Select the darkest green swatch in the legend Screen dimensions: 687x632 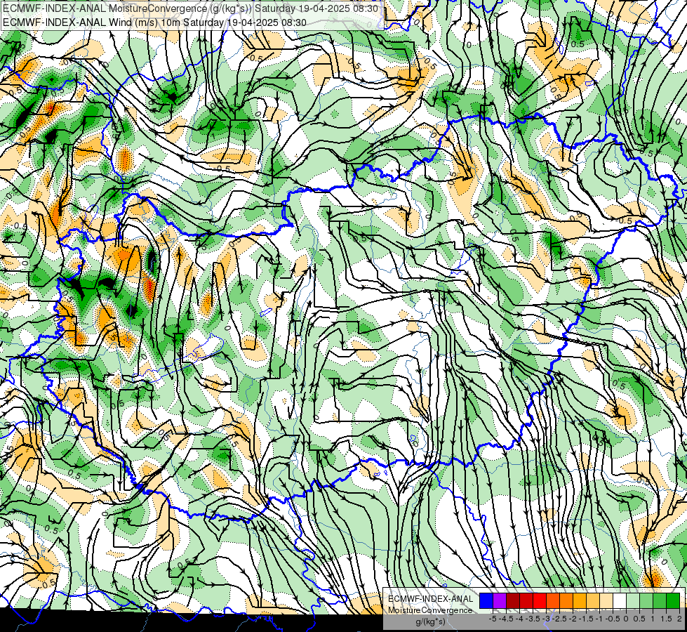[673, 600]
